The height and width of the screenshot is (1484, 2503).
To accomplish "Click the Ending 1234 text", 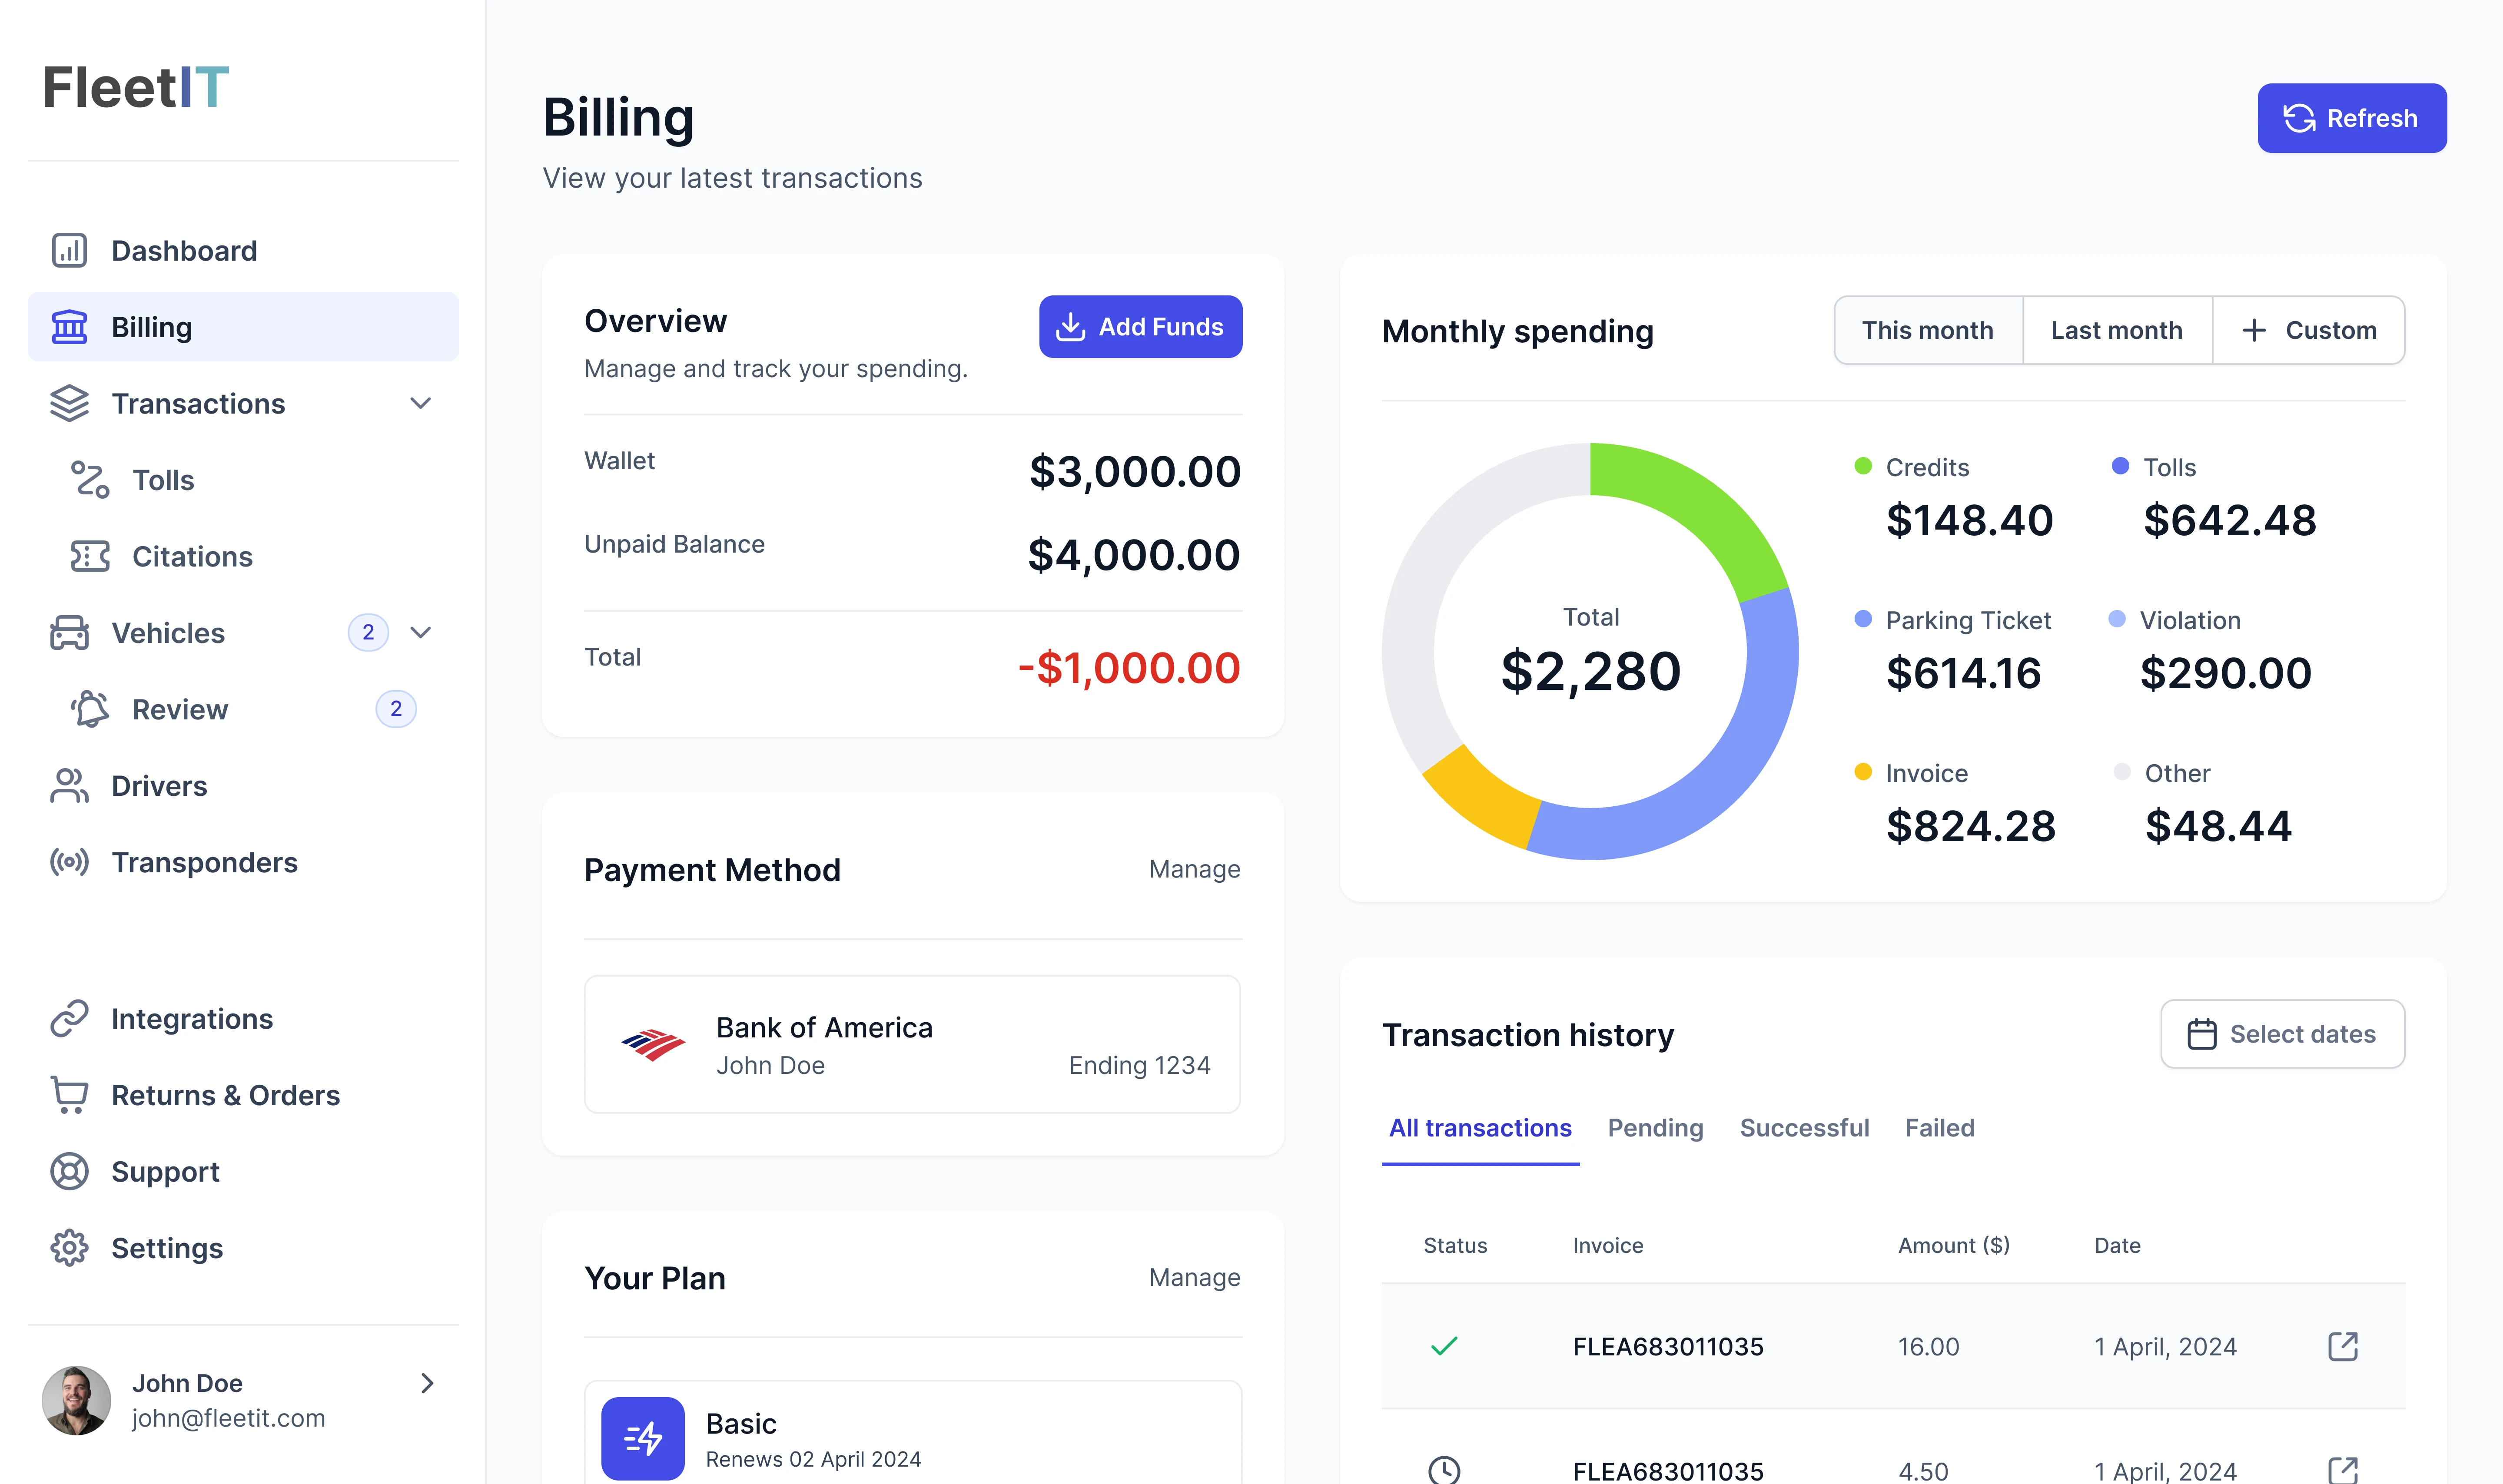I will pos(1139,1065).
